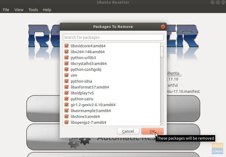The image size is (226, 157).
Task: Toggle the libavresample3:amd64 checkbox
Action: [66, 110]
